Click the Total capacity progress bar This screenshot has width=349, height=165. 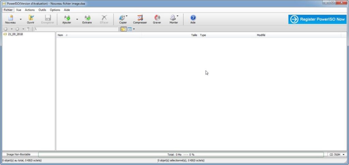pyautogui.click(x=181, y=154)
